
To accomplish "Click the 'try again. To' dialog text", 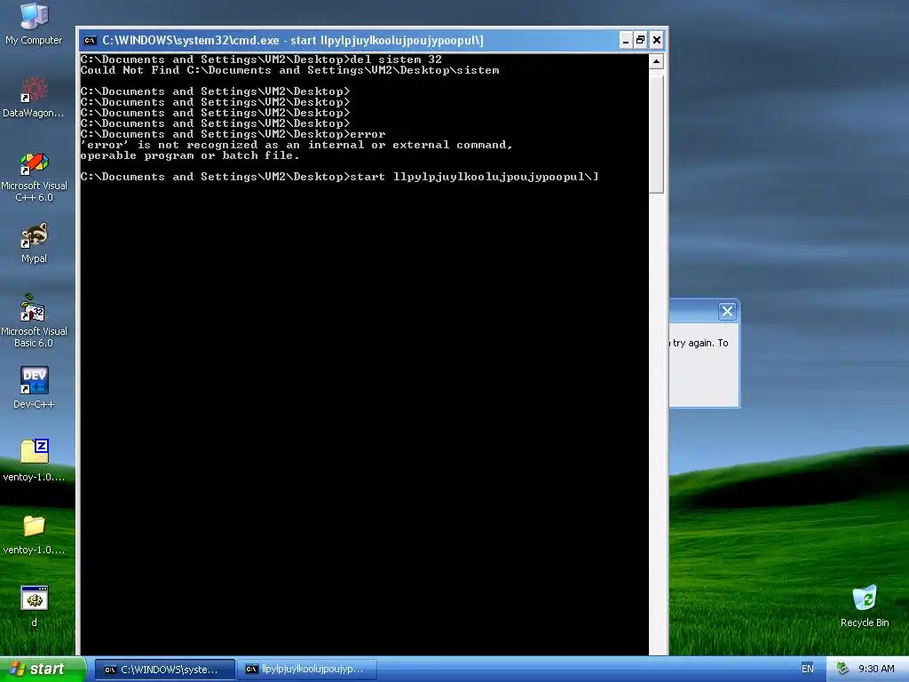I will pos(700,343).
